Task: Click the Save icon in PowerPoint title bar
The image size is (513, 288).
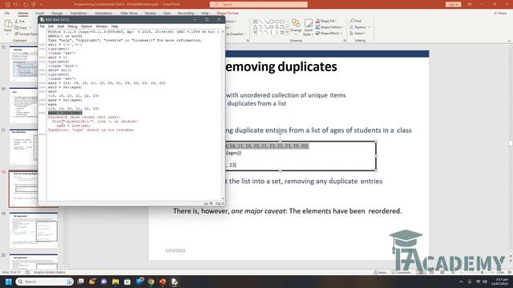Action: 7,5
